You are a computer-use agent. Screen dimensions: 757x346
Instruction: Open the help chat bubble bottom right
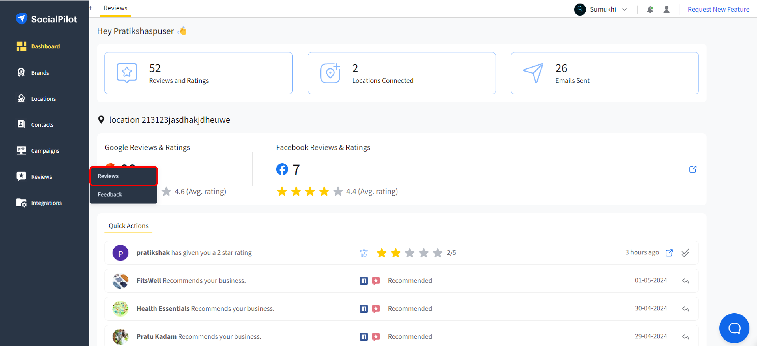pos(734,328)
